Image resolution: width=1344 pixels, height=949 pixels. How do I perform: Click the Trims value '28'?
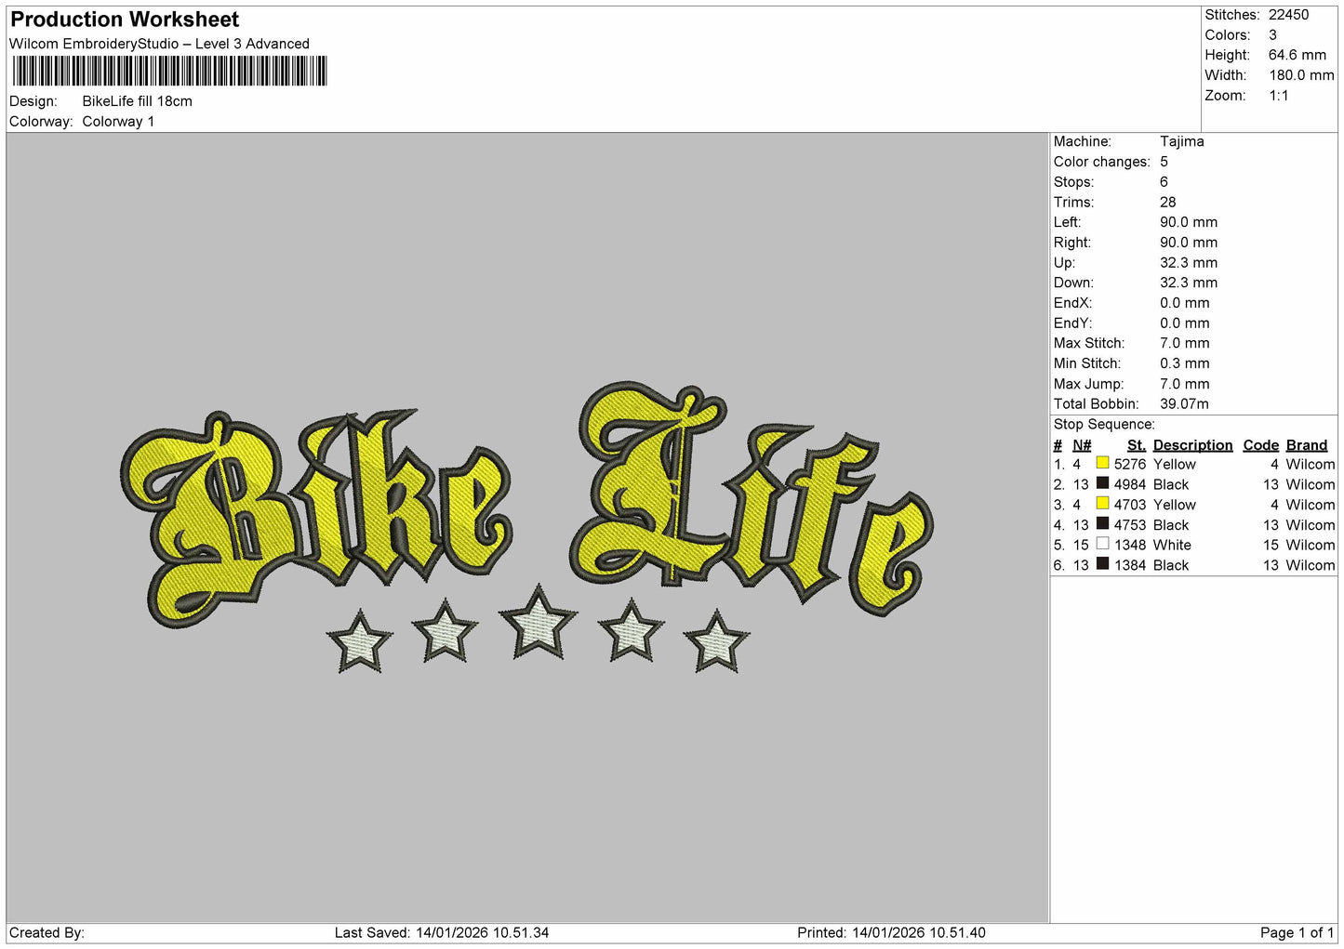click(x=1167, y=203)
